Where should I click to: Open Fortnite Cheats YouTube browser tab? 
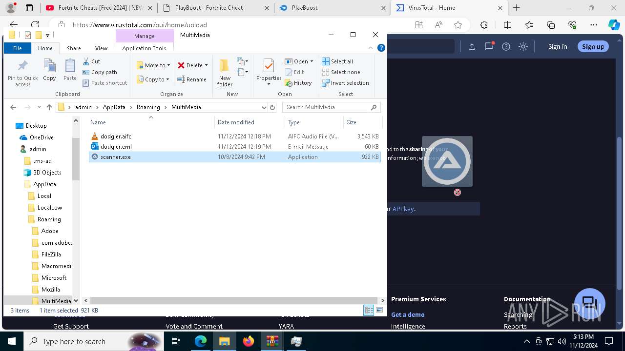(99, 8)
